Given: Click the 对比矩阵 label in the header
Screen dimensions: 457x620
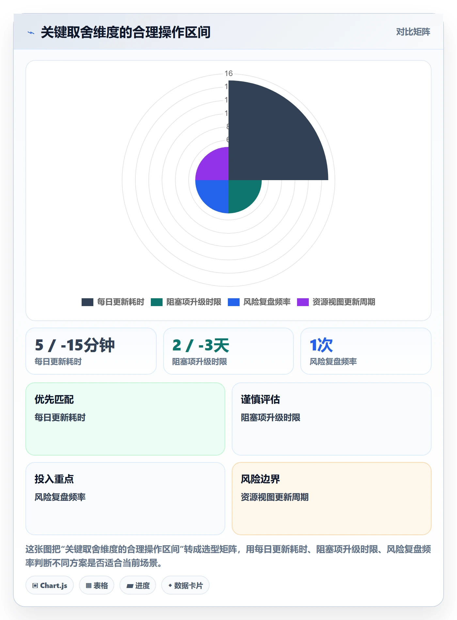Looking at the screenshot, I should [413, 32].
